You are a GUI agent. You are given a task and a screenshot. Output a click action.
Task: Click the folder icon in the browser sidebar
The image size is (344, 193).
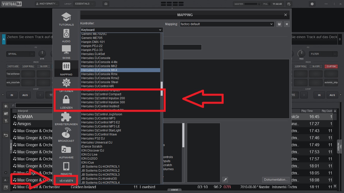pyautogui.click(x=6, y=114)
